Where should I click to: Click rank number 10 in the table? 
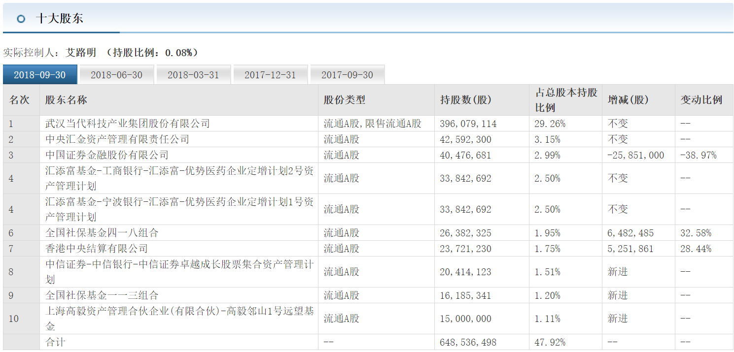[14, 319]
